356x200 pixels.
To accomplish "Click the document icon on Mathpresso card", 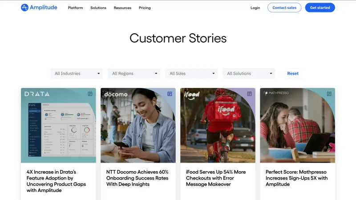I will click(329, 94).
